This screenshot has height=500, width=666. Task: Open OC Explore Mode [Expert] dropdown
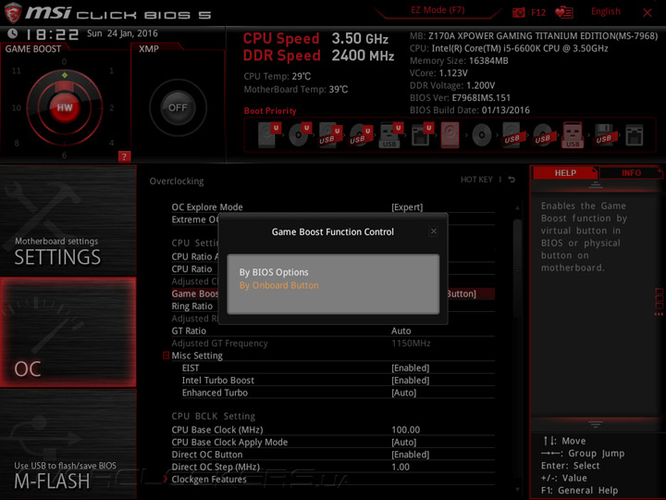coord(407,207)
